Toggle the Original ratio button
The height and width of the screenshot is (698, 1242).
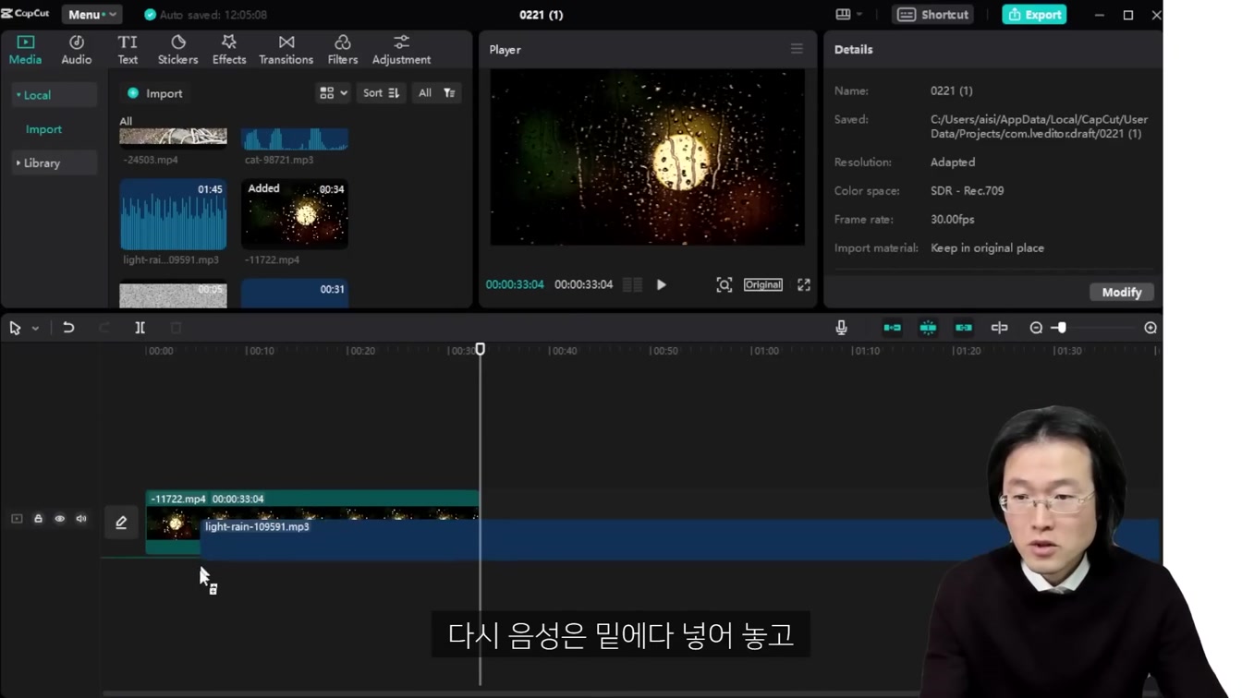pyautogui.click(x=763, y=284)
